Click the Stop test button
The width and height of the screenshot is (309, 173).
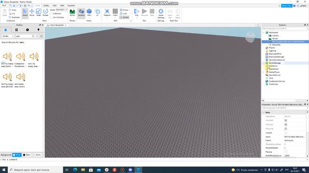coord(152,13)
